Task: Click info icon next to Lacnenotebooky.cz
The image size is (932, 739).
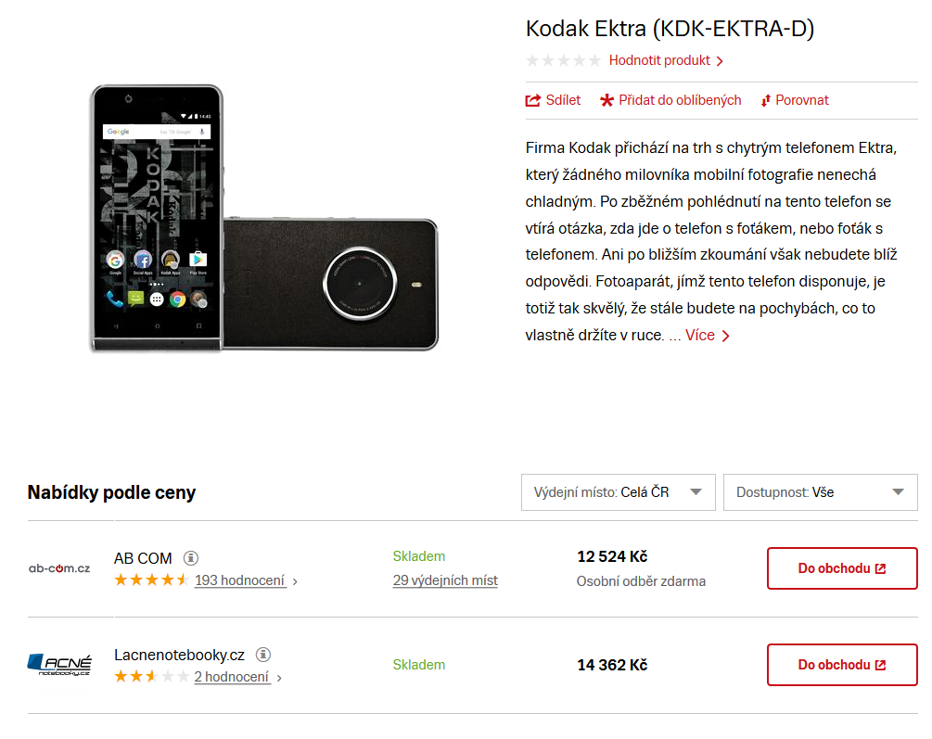Action: point(263,655)
